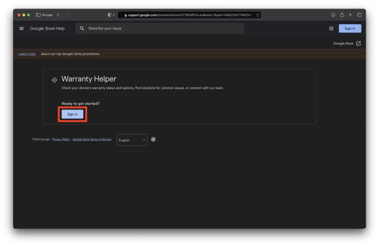Screen dimensions: 379x246
Task: Click the Ready to get started text
Action: click(81, 104)
